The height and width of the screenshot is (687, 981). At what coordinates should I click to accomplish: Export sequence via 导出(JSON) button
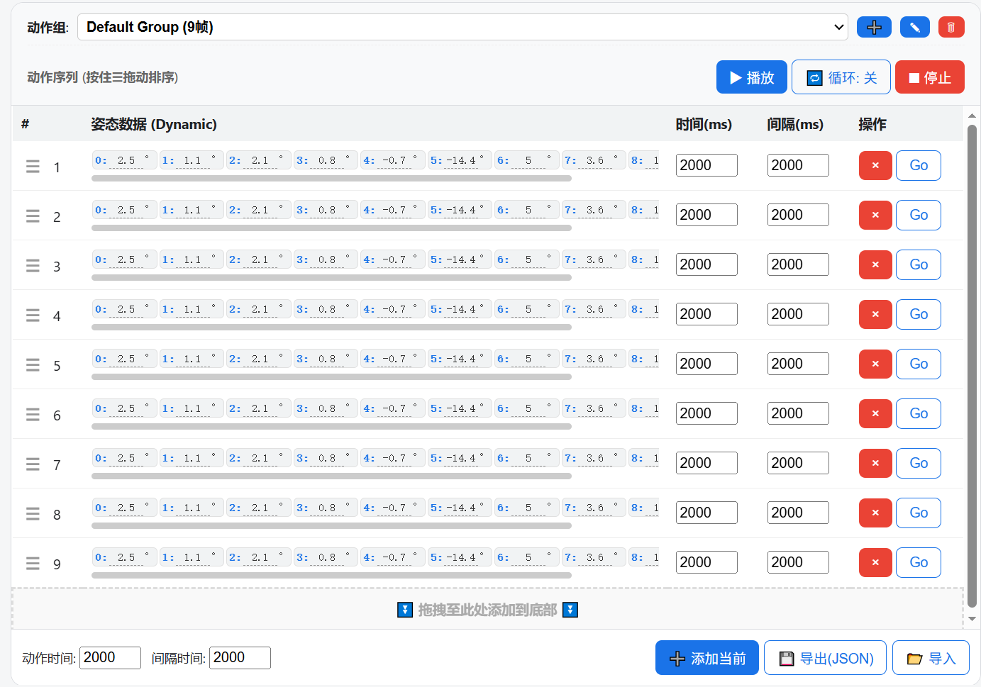[826, 658]
